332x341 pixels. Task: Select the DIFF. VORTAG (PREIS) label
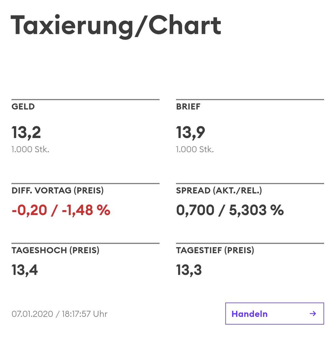pos(58,190)
